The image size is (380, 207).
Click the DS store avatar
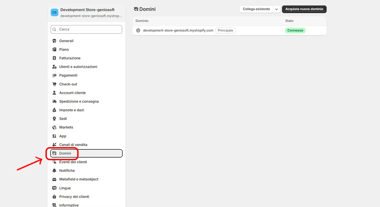(x=54, y=12)
